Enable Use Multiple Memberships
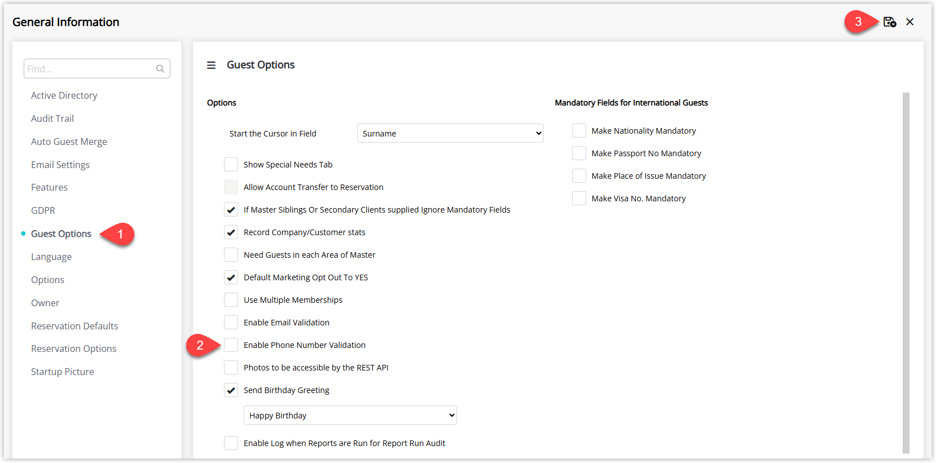The height and width of the screenshot is (463, 936). click(x=231, y=300)
